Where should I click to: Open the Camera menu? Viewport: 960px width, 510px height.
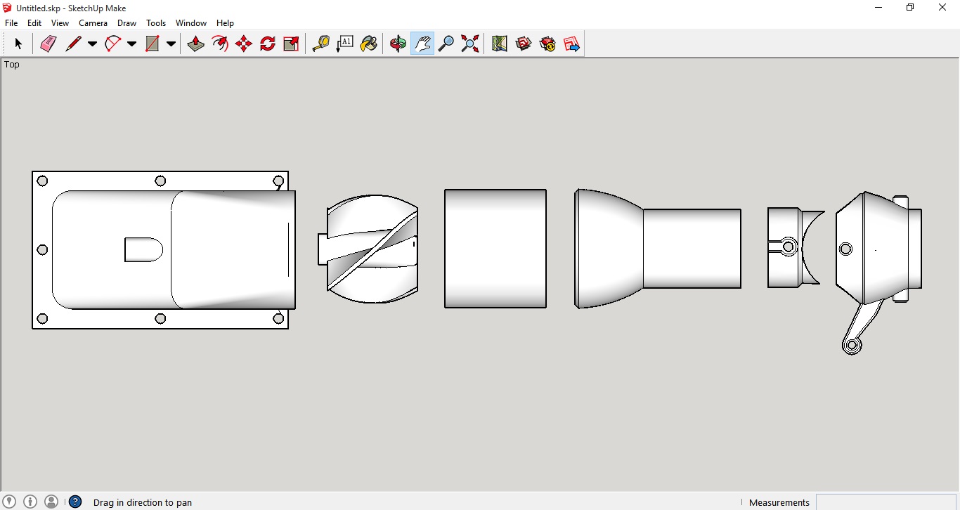point(93,23)
